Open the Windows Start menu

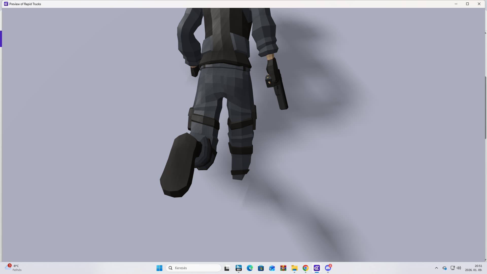[159, 268]
